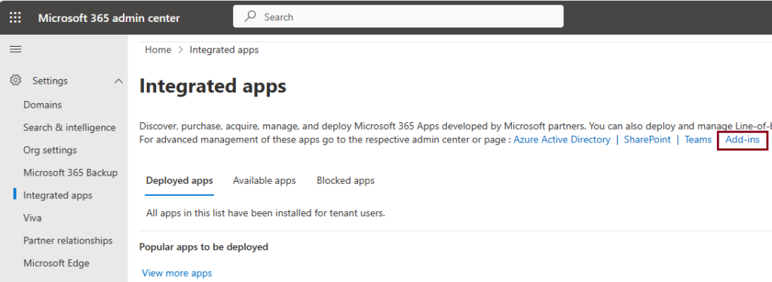Open Org settings page
The height and width of the screenshot is (282, 772).
click(51, 150)
